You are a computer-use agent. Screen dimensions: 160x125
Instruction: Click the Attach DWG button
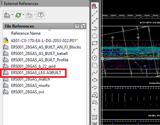[x=7, y=15]
